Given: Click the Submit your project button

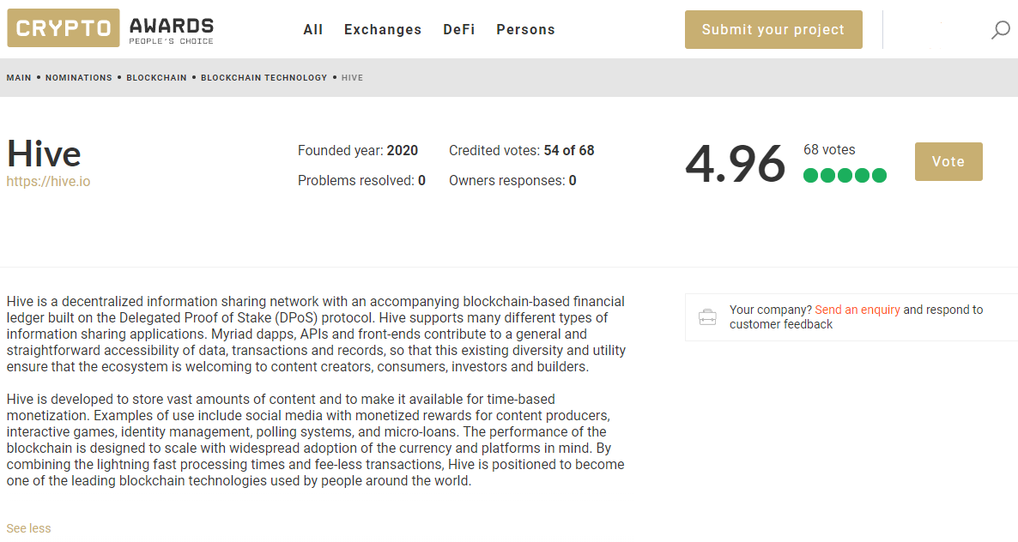Looking at the screenshot, I should [773, 29].
